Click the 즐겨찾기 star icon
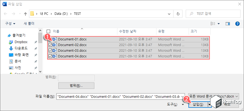Viewport: 244px width, 111px height. [x=9, y=36]
